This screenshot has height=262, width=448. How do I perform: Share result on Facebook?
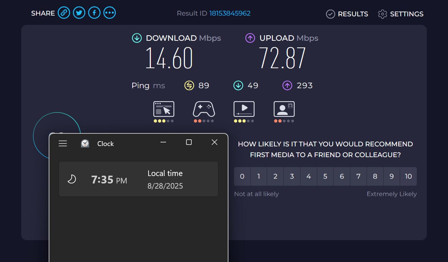[94, 13]
